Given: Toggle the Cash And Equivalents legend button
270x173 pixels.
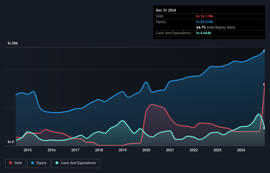Looking at the screenshot, I should (76, 163).
